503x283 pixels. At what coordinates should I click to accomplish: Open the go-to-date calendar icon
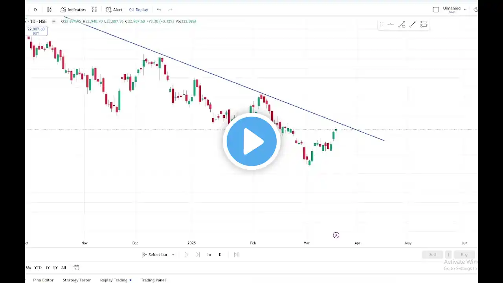tap(76, 268)
